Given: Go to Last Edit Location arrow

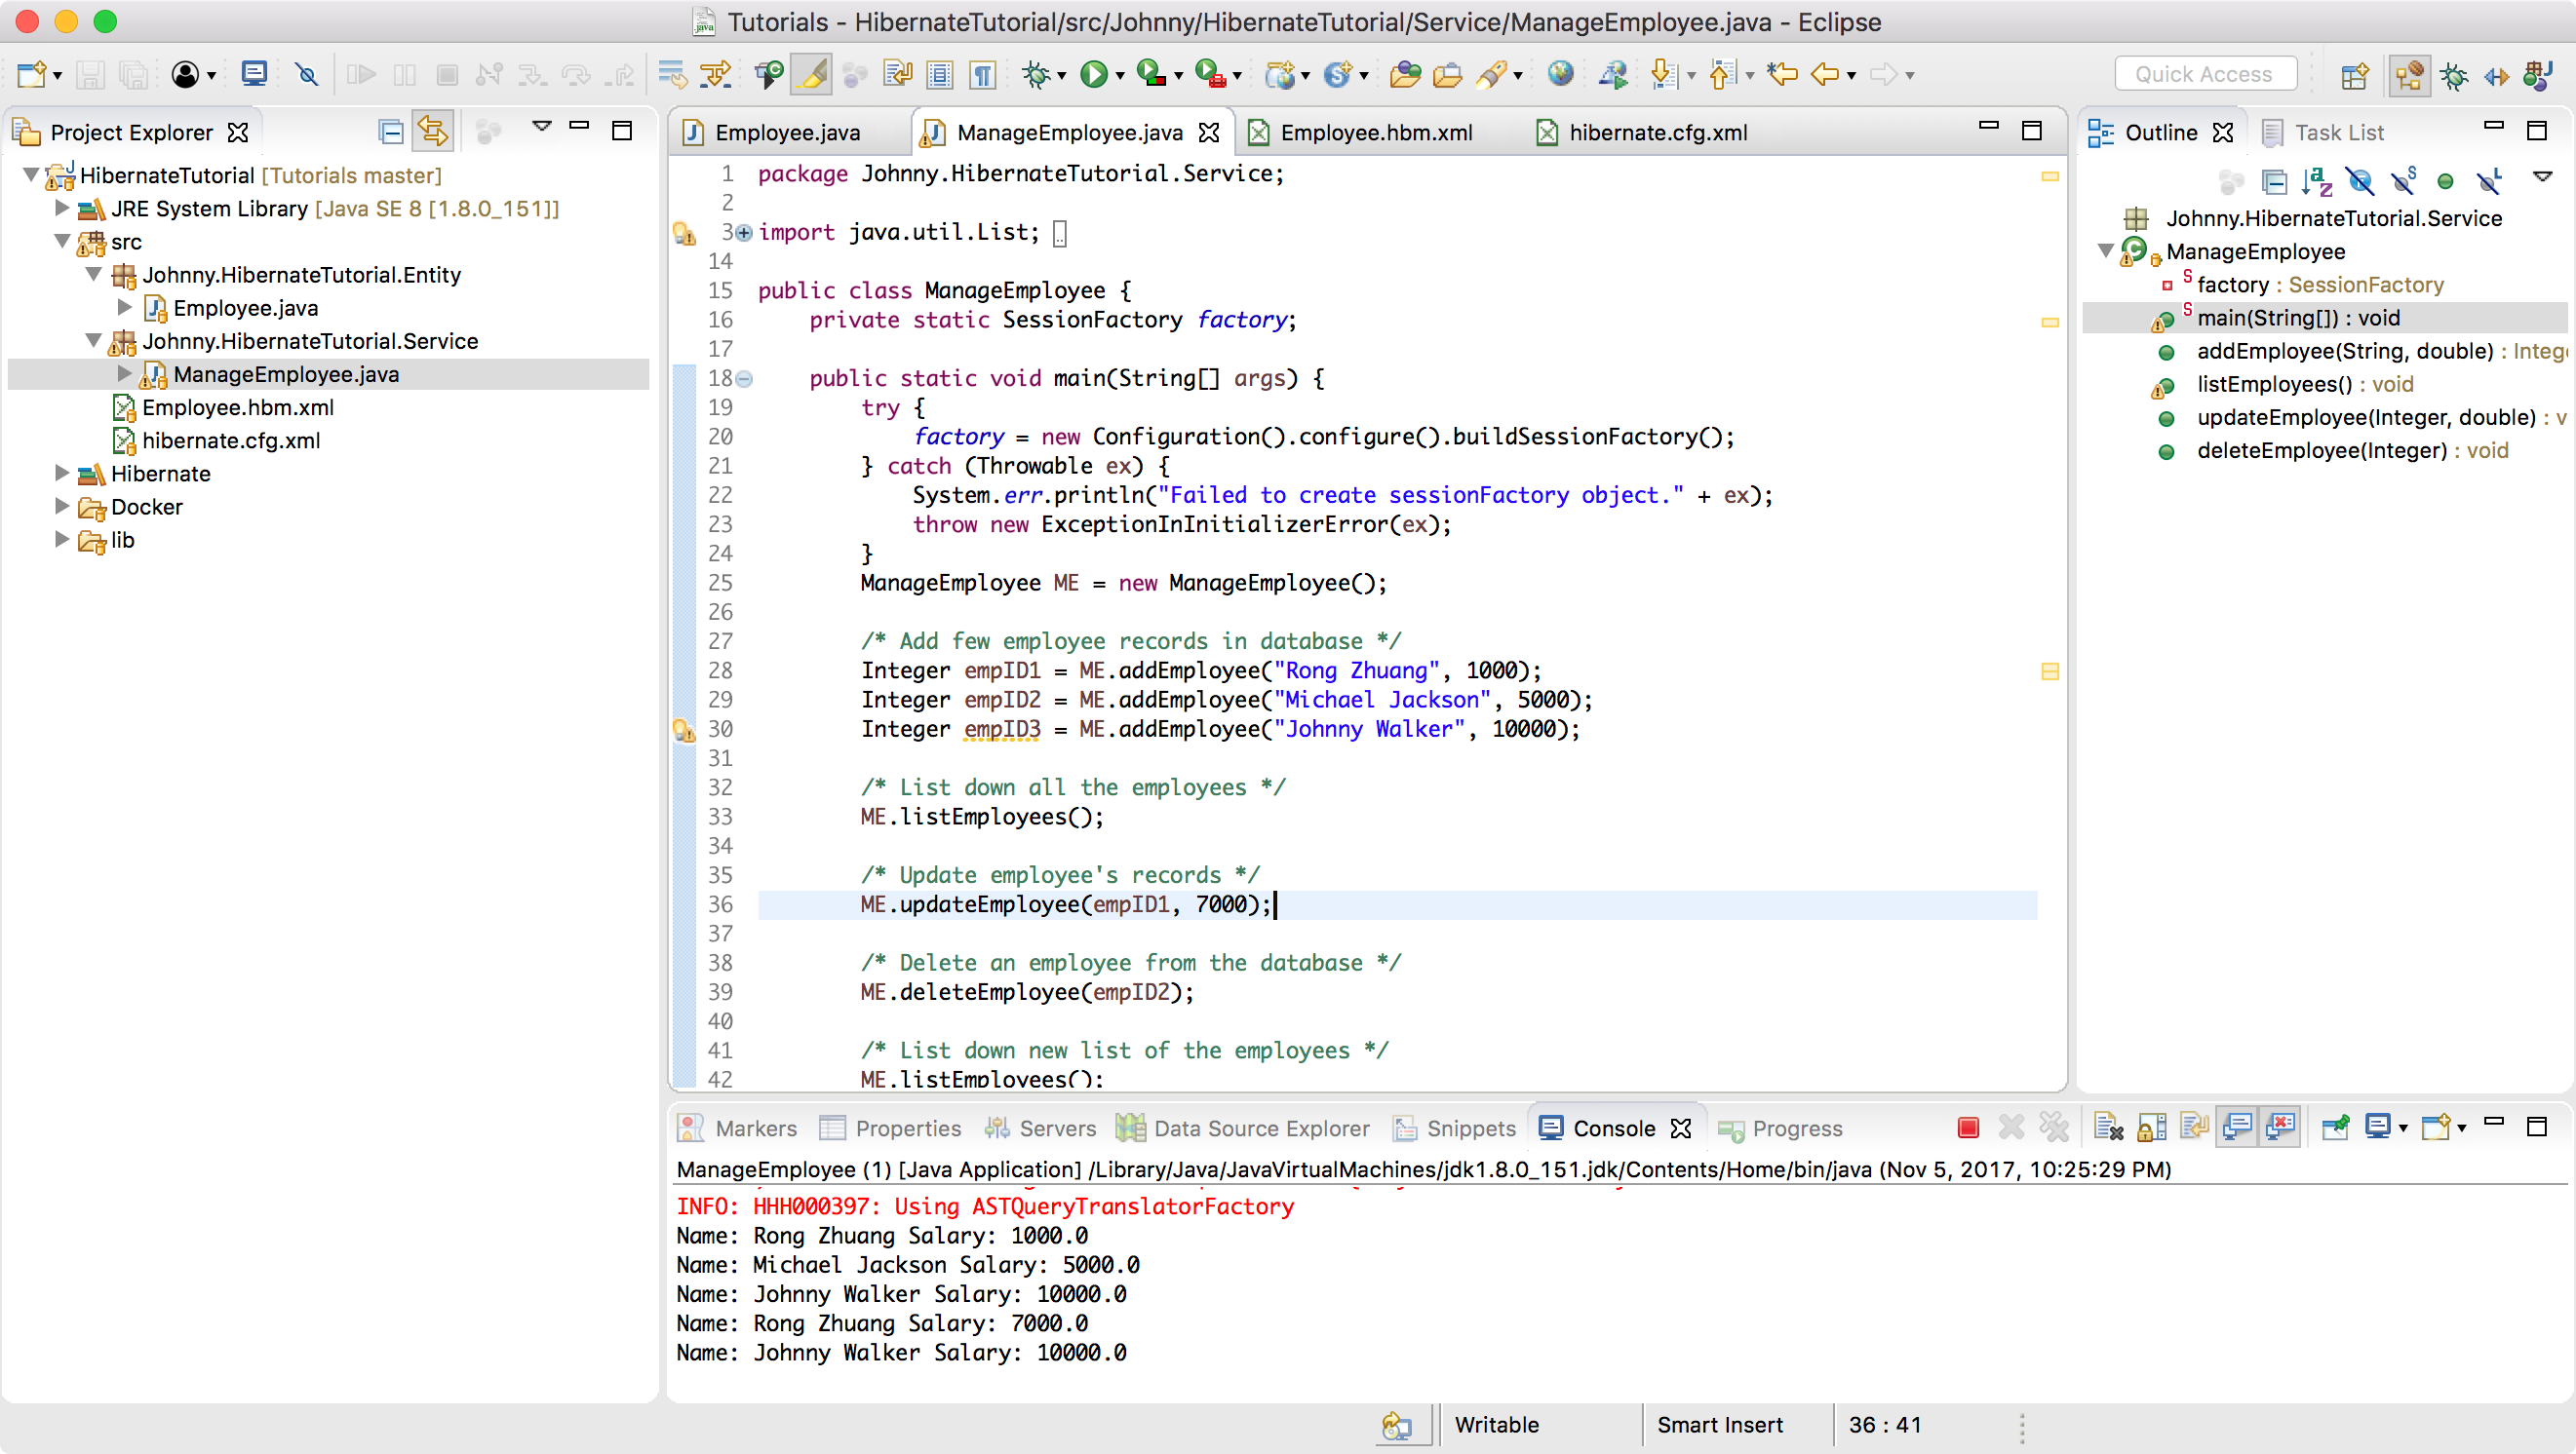Looking at the screenshot, I should point(1781,75).
